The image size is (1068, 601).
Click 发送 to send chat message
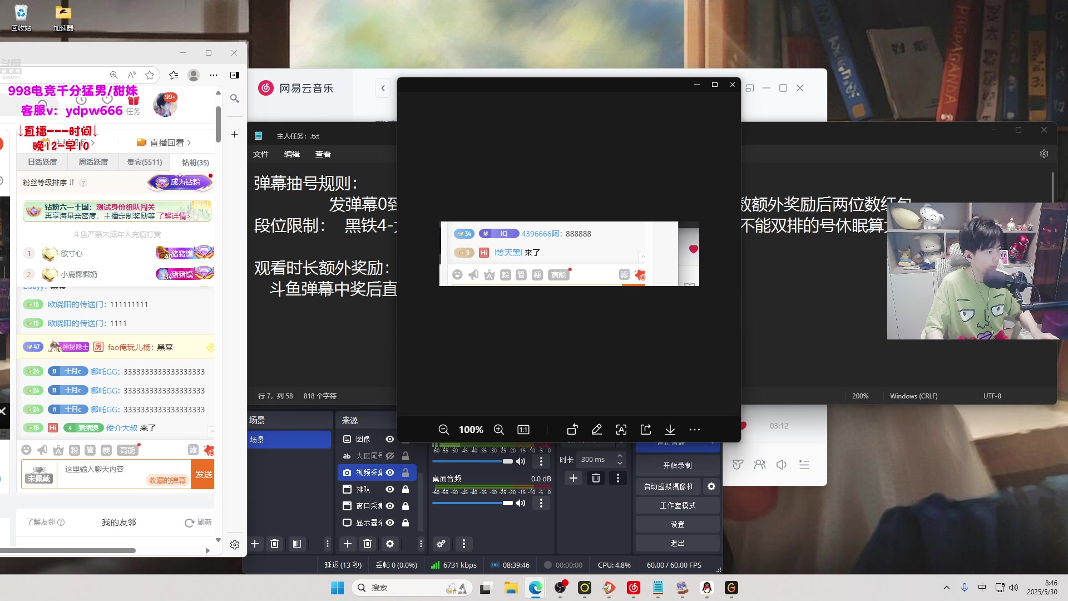pyautogui.click(x=203, y=474)
